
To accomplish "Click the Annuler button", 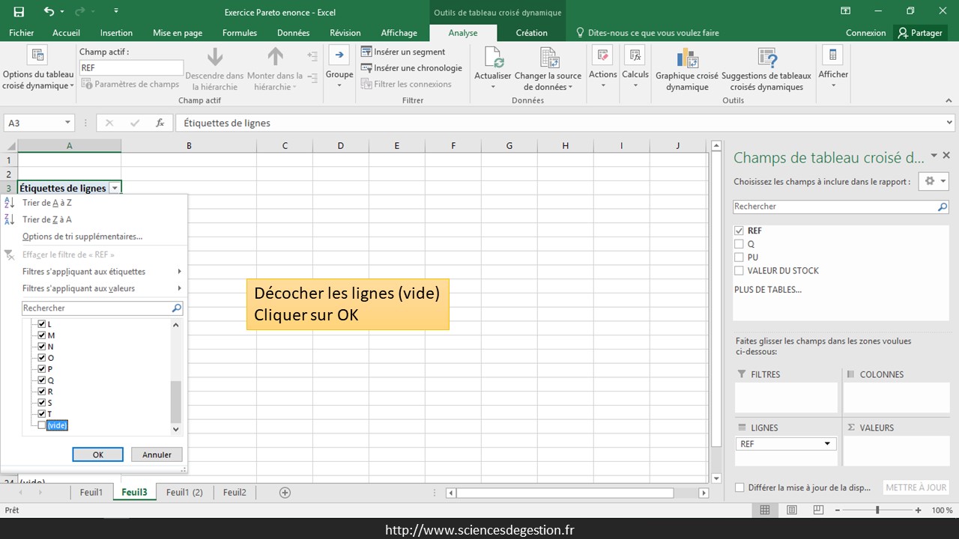I will pyautogui.click(x=157, y=454).
